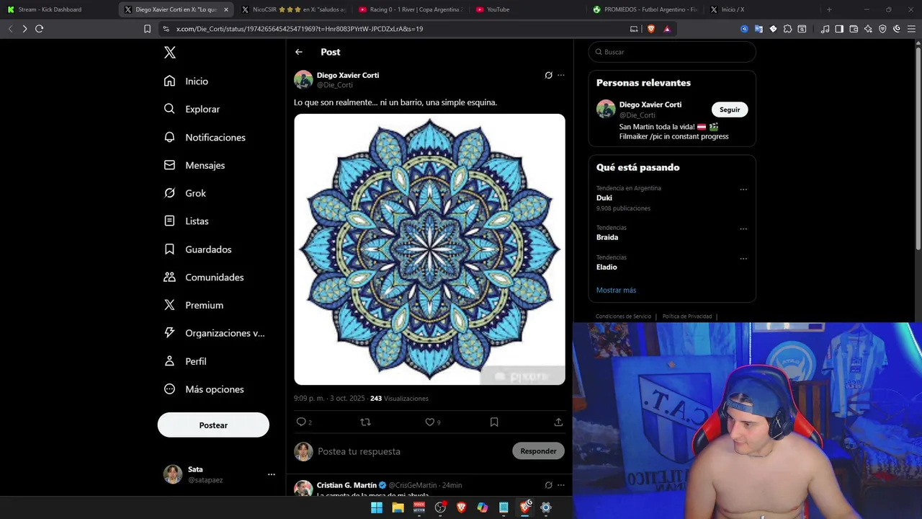Click the Brave Rewards triangle icon
Screen dimensions: 922x519
pos(667,29)
